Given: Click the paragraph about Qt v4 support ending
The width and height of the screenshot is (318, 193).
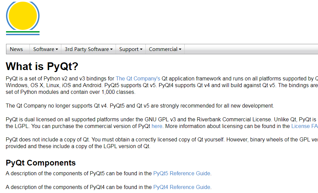Looking at the screenshot, I should tap(140, 106).
